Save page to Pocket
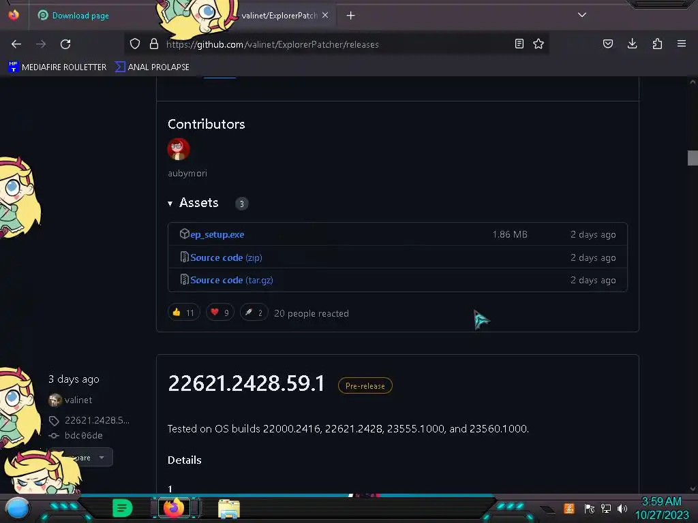The width and height of the screenshot is (698, 523). point(608,44)
